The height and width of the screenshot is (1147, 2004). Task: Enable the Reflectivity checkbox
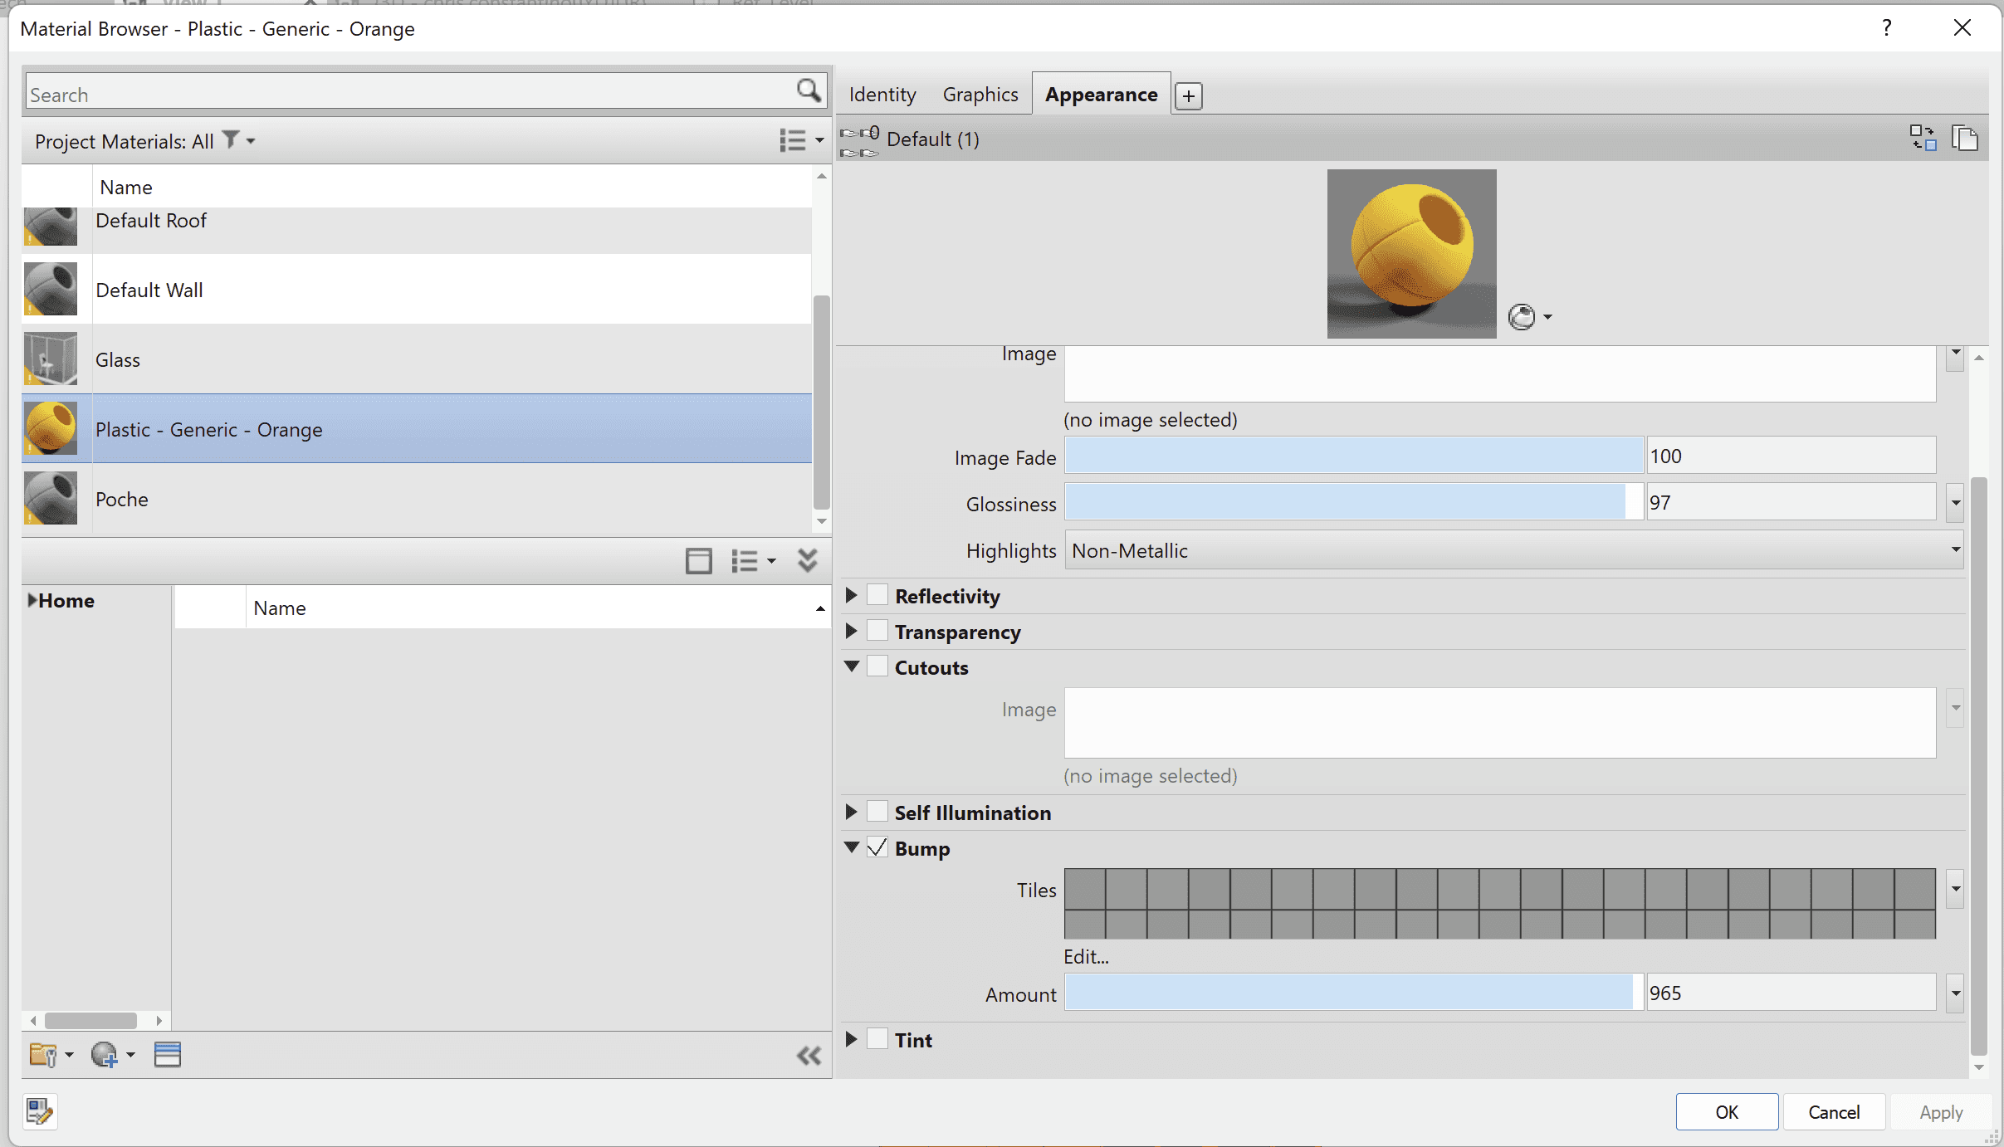(x=877, y=594)
